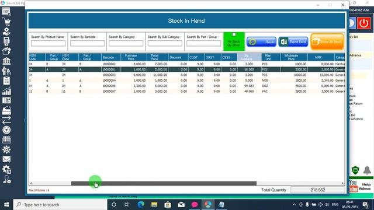Focus the Search By Part / Group field
Viewport: 374px width, 210px height.
click(204, 43)
